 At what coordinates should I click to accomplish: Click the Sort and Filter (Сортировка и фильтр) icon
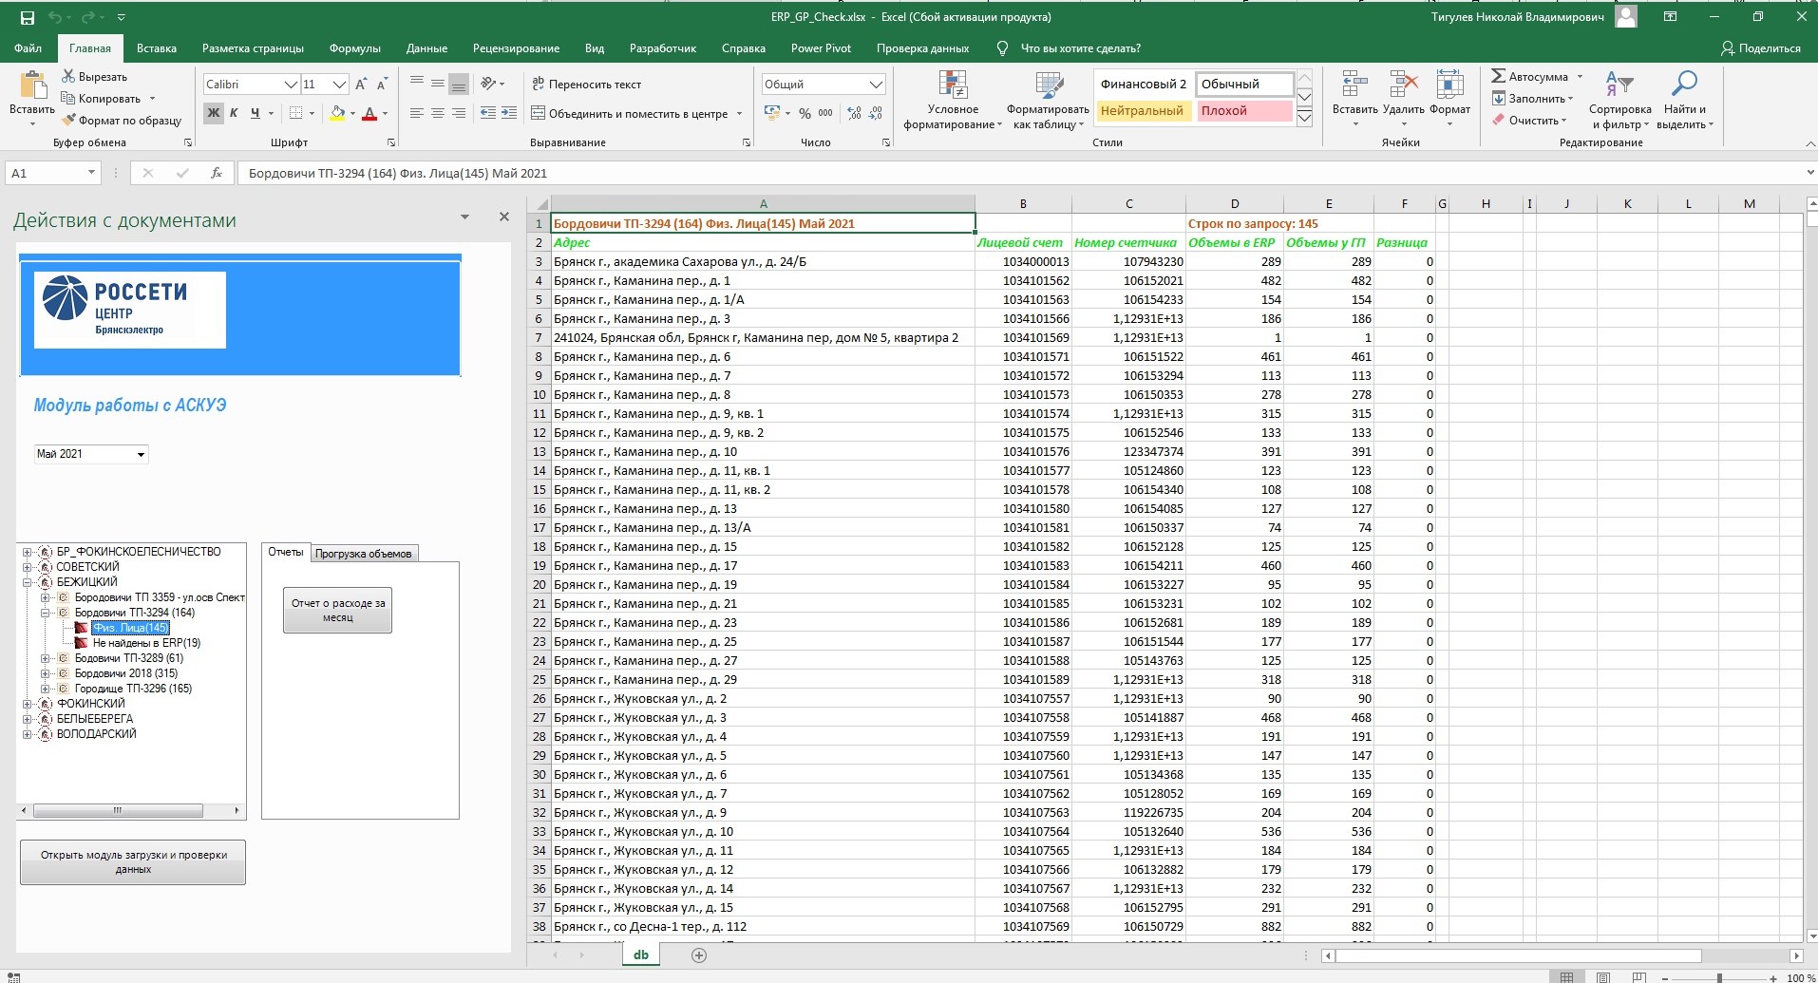tap(1619, 85)
